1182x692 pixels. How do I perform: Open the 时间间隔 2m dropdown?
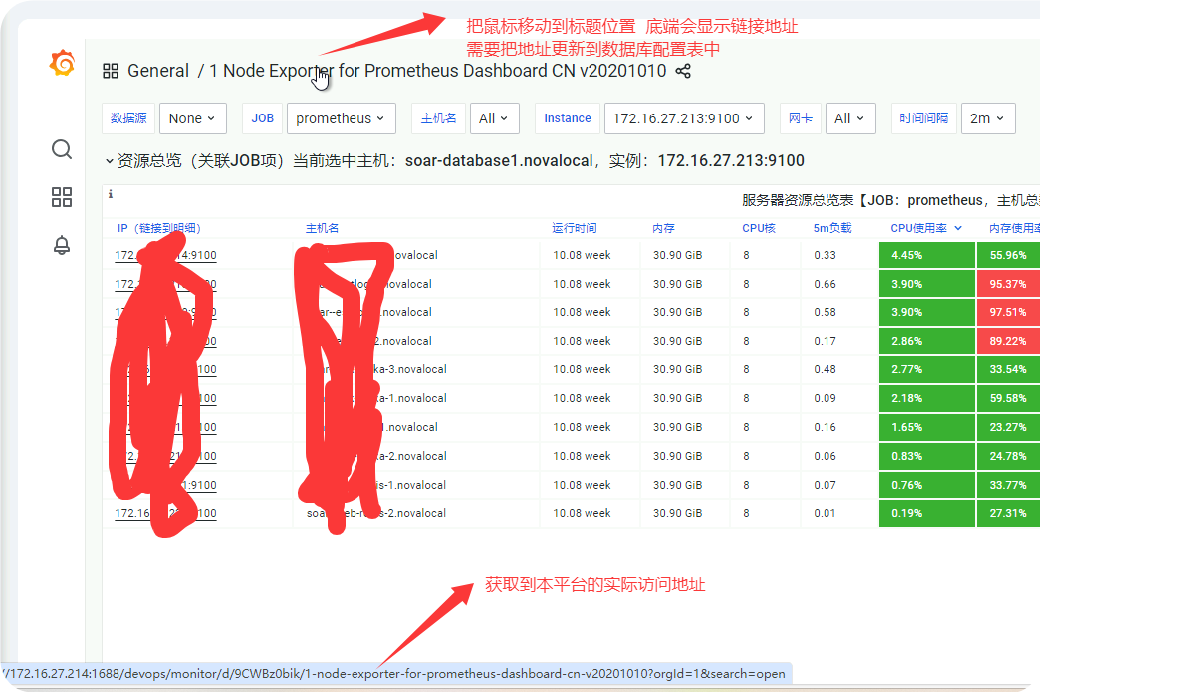click(x=988, y=118)
